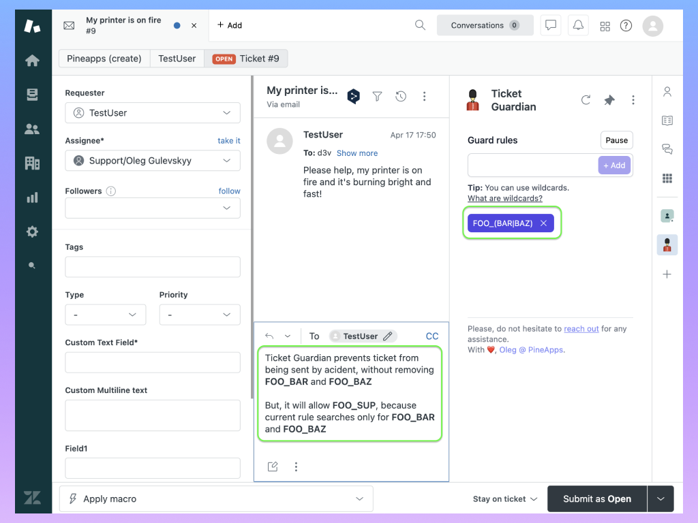Image resolution: width=698 pixels, height=523 pixels.
Task: Open Views list icon in sidebar
Action: [x=32, y=94]
